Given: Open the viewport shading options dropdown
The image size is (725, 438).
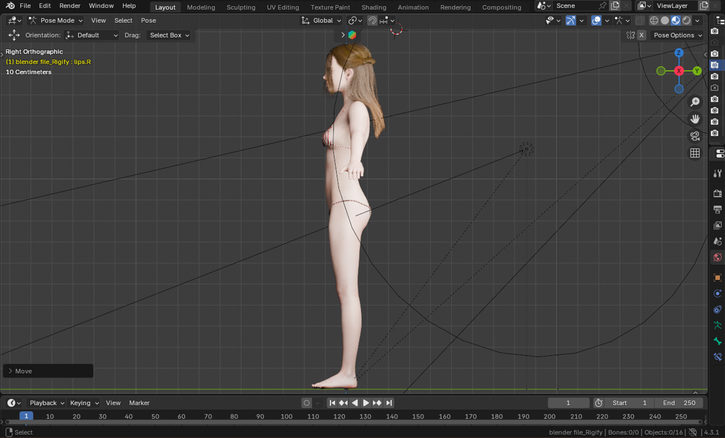Looking at the screenshot, I should point(697,20).
